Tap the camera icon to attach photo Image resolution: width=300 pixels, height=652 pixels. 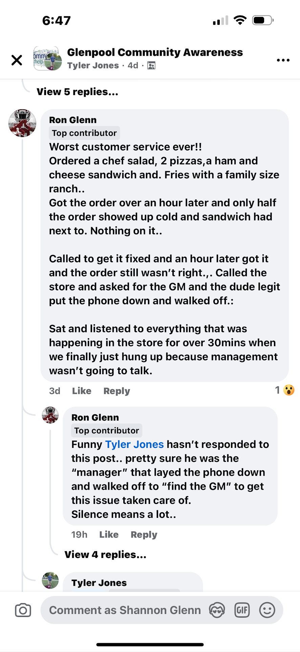(x=23, y=610)
